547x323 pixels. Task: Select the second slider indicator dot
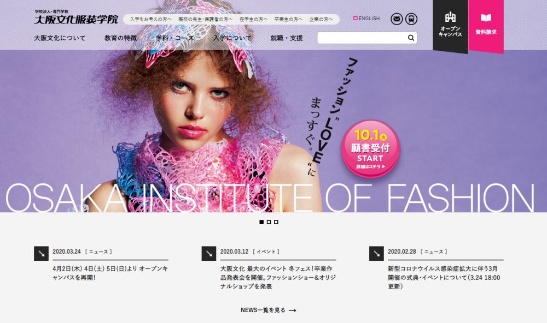click(x=269, y=222)
